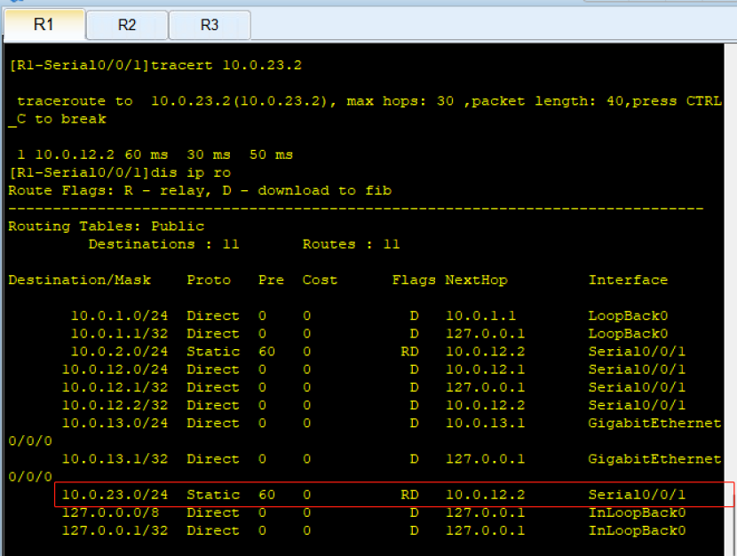Click next hop 10.0.1.1

[x=480, y=315]
